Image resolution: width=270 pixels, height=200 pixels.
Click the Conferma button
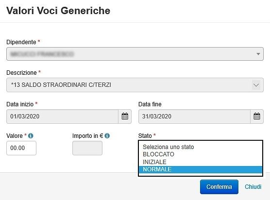coord(219,187)
